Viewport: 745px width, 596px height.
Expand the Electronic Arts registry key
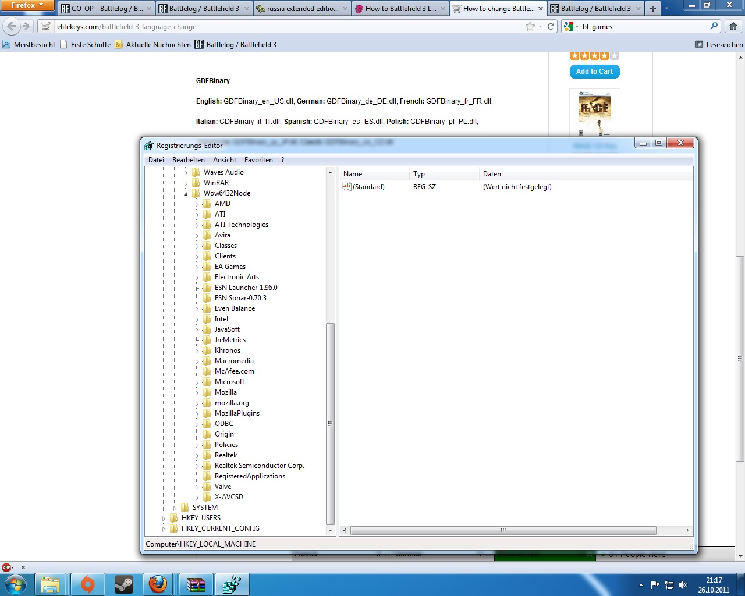(x=197, y=278)
